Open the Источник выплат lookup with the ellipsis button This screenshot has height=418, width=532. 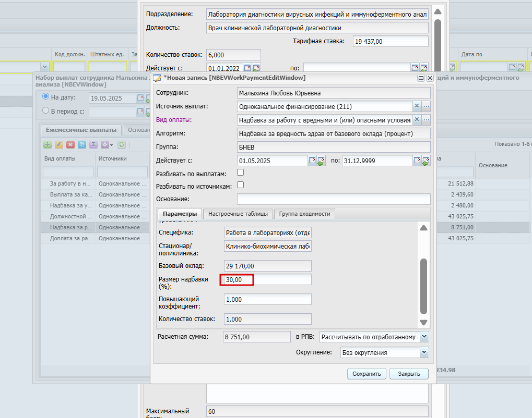coord(426,106)
